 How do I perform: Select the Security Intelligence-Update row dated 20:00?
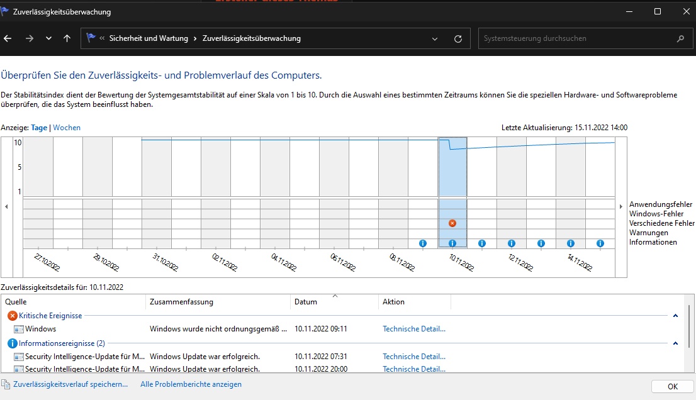point(342,369)
